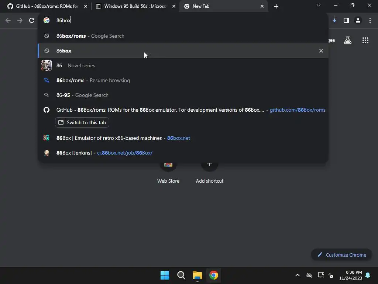Open the downloads arrow icon
Screen dimensions: 378x284
coord(334,20)
